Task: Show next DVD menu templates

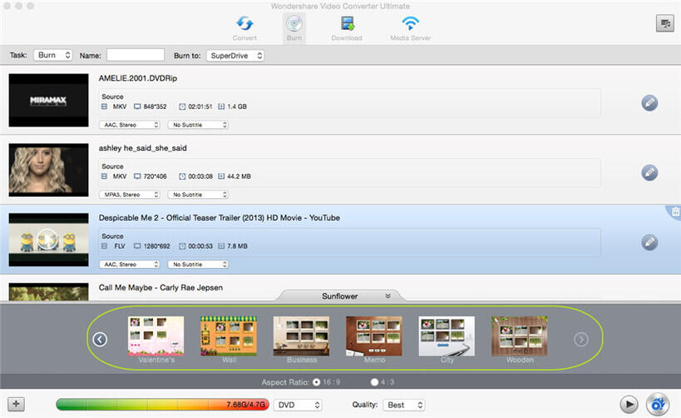Action: pos(581,339)
